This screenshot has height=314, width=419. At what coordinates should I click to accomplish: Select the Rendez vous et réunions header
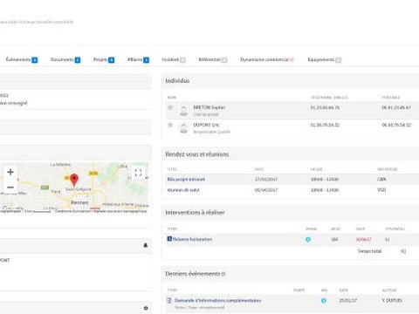(197, 154)
